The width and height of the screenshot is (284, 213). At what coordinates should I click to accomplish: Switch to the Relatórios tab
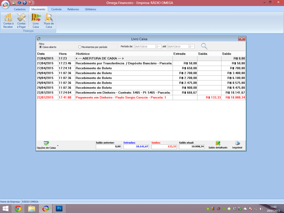pos(73,9)
